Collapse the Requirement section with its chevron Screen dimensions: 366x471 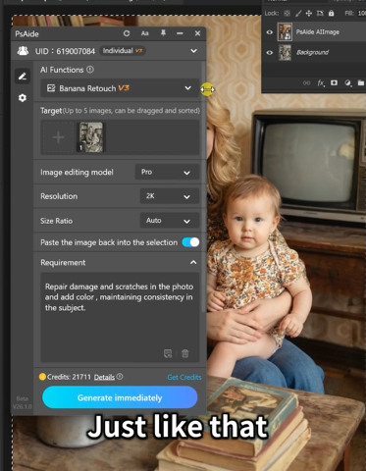[x=193, y=262]
